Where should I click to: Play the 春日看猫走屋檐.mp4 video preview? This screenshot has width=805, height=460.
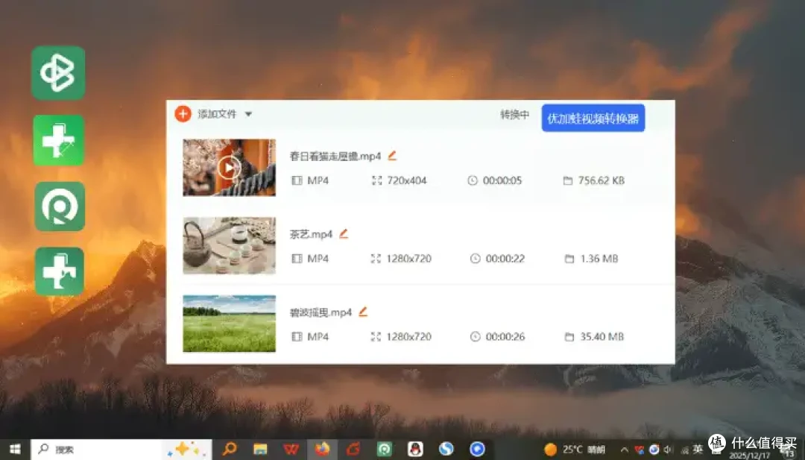pyautogui.click(x=229, y=167)
